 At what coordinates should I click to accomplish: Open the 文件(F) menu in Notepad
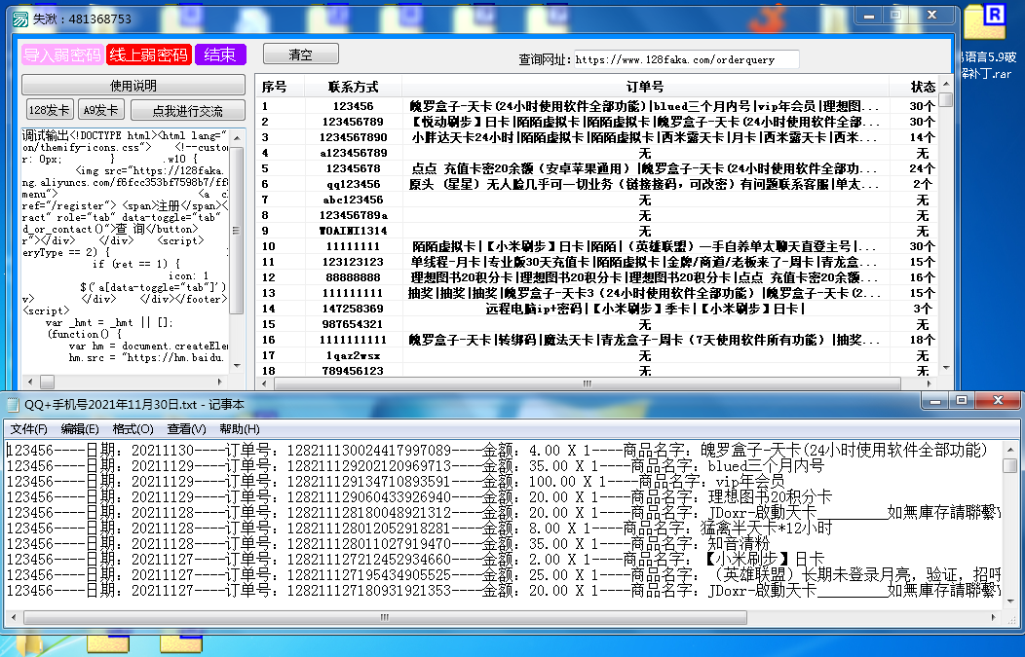coord(28,429)
